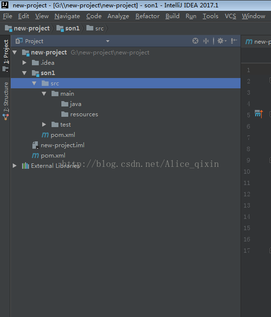Click the .idea folder icon
The image size is (271, 317).
(x=35, y=63)
